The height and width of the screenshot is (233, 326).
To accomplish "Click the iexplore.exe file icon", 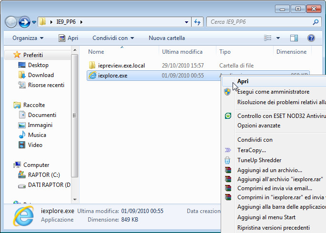I will [92, 75].
